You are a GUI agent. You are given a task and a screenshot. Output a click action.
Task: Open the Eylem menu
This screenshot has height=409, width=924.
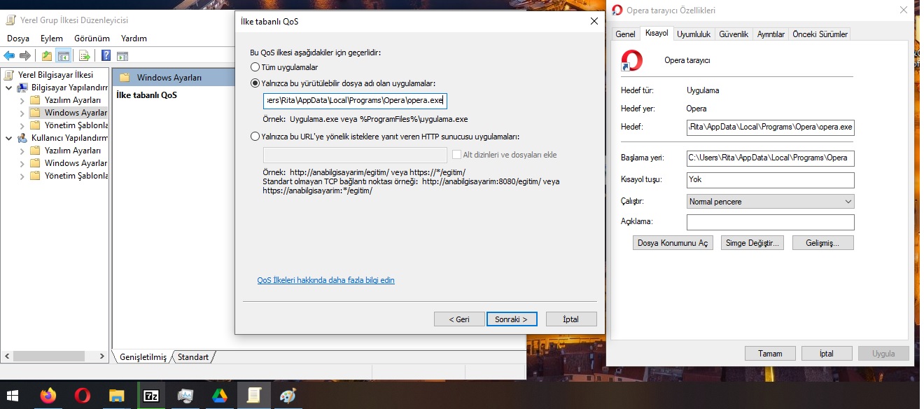pyautogui.click(x=52, y=39)
